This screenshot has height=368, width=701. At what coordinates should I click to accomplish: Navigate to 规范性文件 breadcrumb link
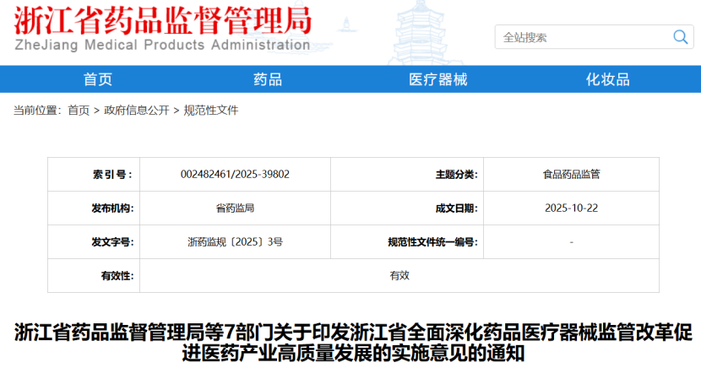tap(211, 111)
